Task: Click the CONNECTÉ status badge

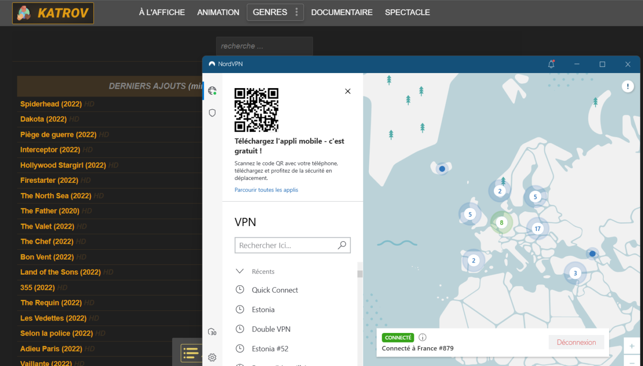Action: click(398, 338)
